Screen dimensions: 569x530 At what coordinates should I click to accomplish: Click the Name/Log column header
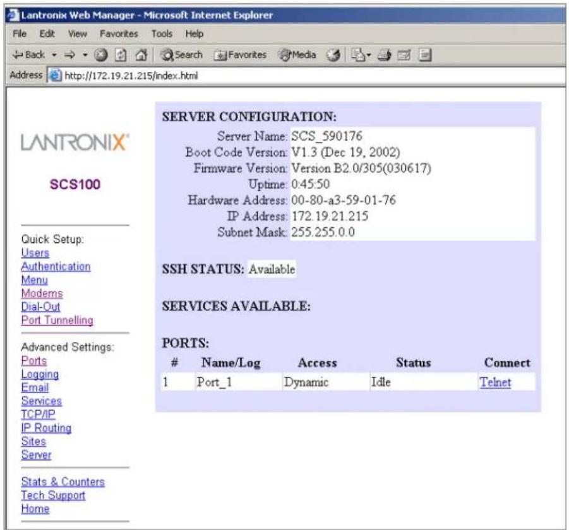pos(231,363)
